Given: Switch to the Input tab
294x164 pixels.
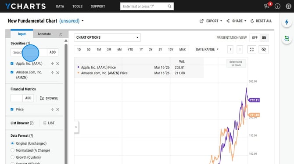Looking at the screenshot, I should tap(22, 34).
